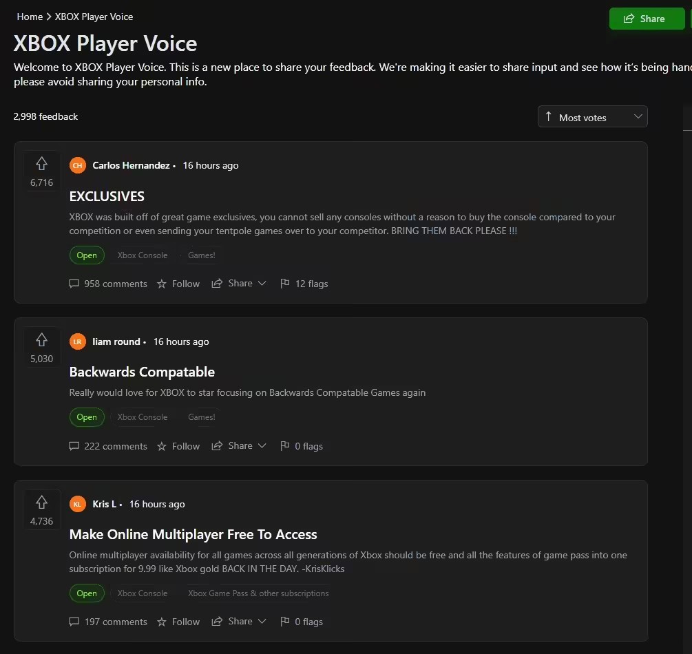Click 0 flags on Backwards Compatable post
Image resolution: width=692 pixels, height=654 pixels.
click(309, 446)
